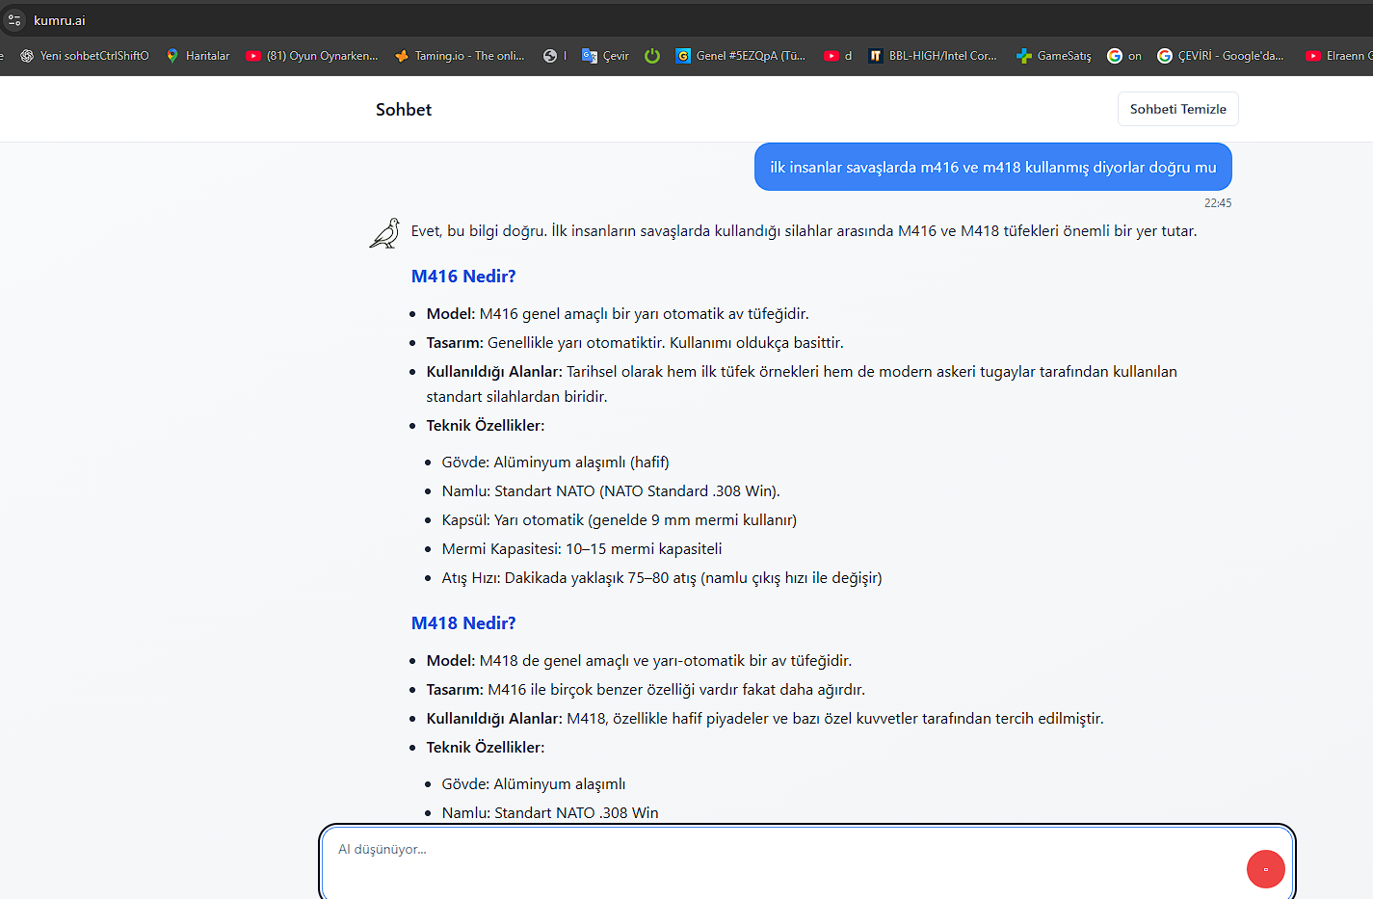Click Gövde: Alüminyum alaşımlı line under M418
This screenshot has height=899, width=1373.
coord(534,784)
